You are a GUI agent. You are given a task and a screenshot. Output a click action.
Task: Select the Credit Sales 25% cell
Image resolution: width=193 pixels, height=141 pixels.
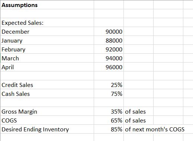coord(109,85)
